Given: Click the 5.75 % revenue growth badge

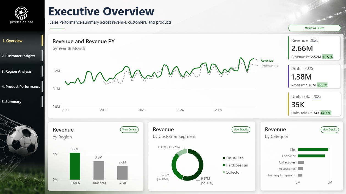Looking at the screenshot, I should coord(328,57).
